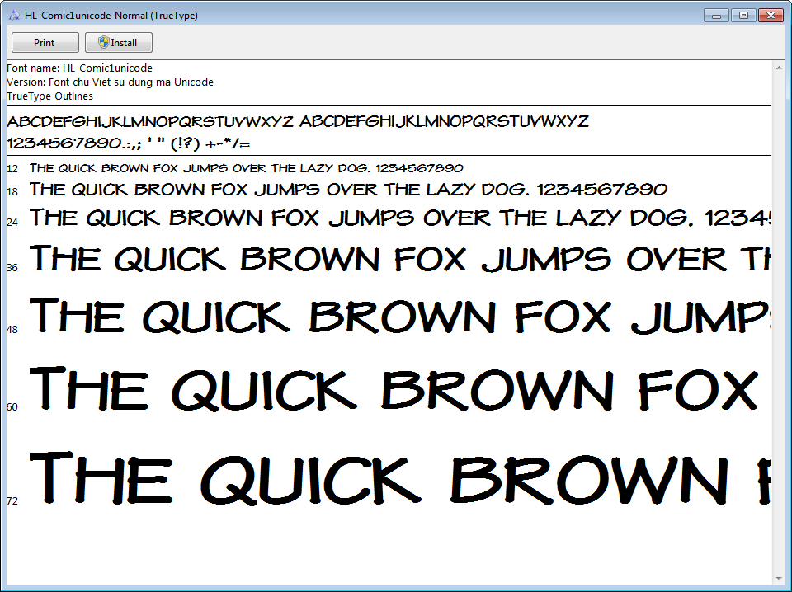Image resolution: width=792 pixels, height=592 pixels.
Task: Click the scroll down arrow
Action: (x=779, y=579)
